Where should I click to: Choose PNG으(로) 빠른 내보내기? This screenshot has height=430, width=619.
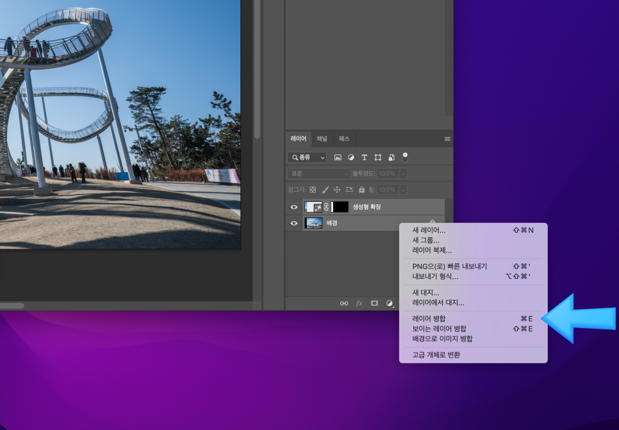[x=473, y=266]
